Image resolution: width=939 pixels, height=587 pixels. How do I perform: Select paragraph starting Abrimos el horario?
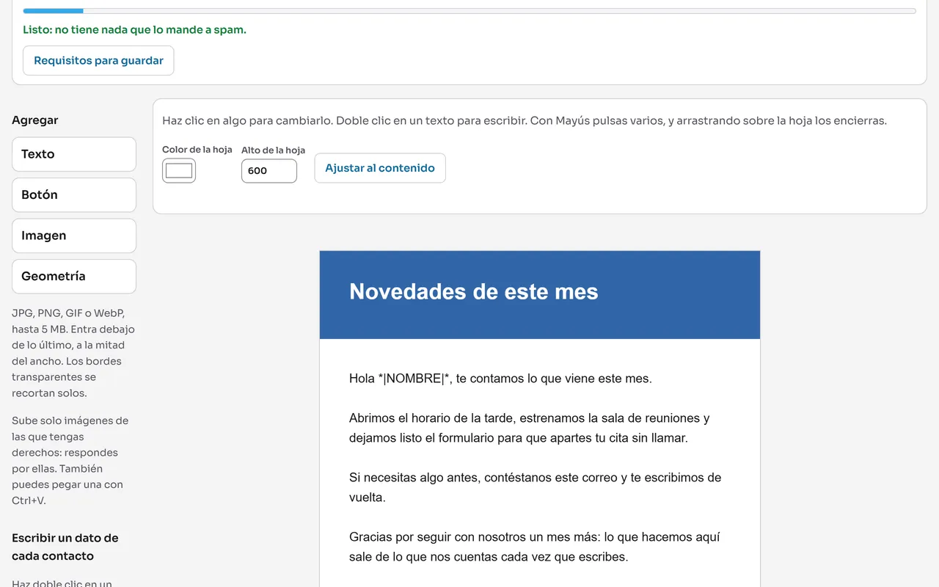point(530,428)
